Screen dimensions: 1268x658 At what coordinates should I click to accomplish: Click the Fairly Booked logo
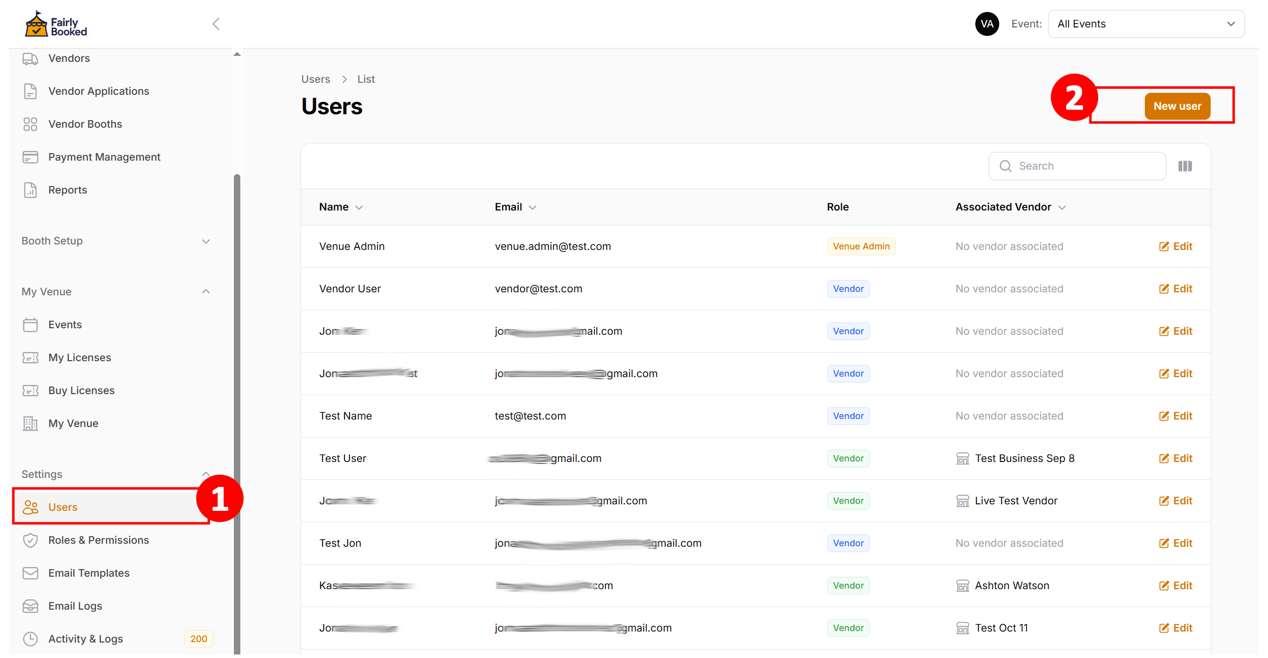point(56,24)
